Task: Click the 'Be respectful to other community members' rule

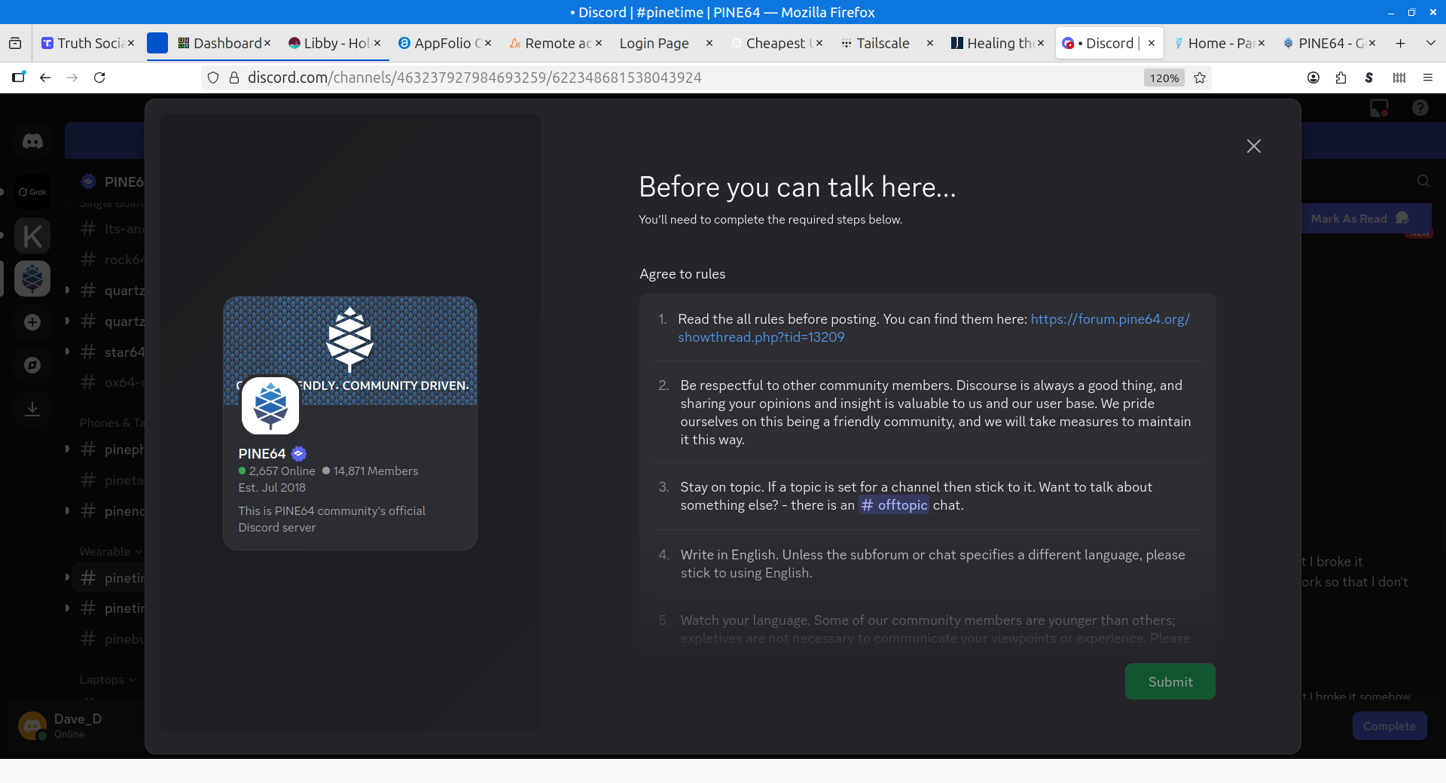Action: coord(935,413)
